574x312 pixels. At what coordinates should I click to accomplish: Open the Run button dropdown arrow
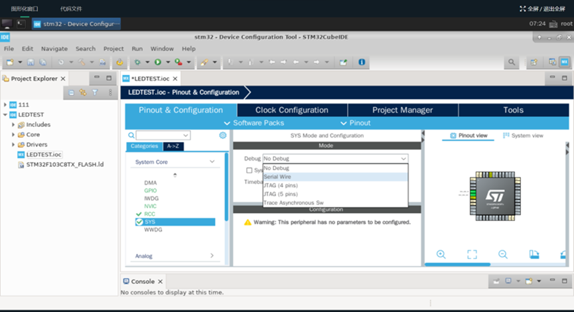pos(168,62)
